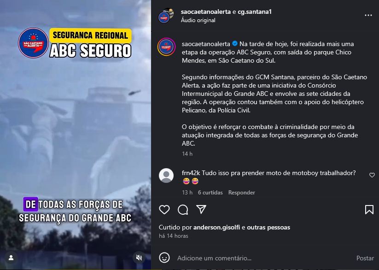
Task: Share post using paper plane icon
Action: [201, 210]
